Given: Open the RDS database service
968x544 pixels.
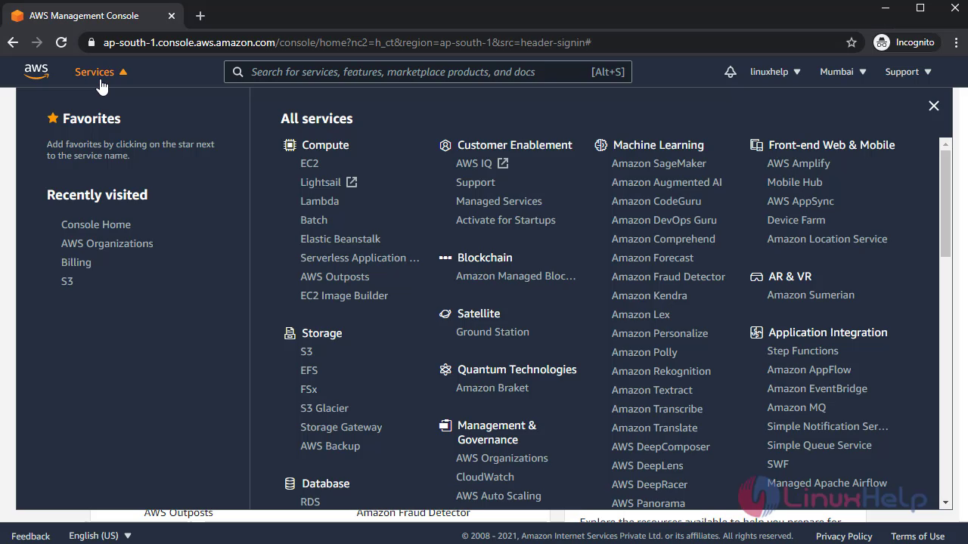Looking at the screenshot, I should click(310, 502).
